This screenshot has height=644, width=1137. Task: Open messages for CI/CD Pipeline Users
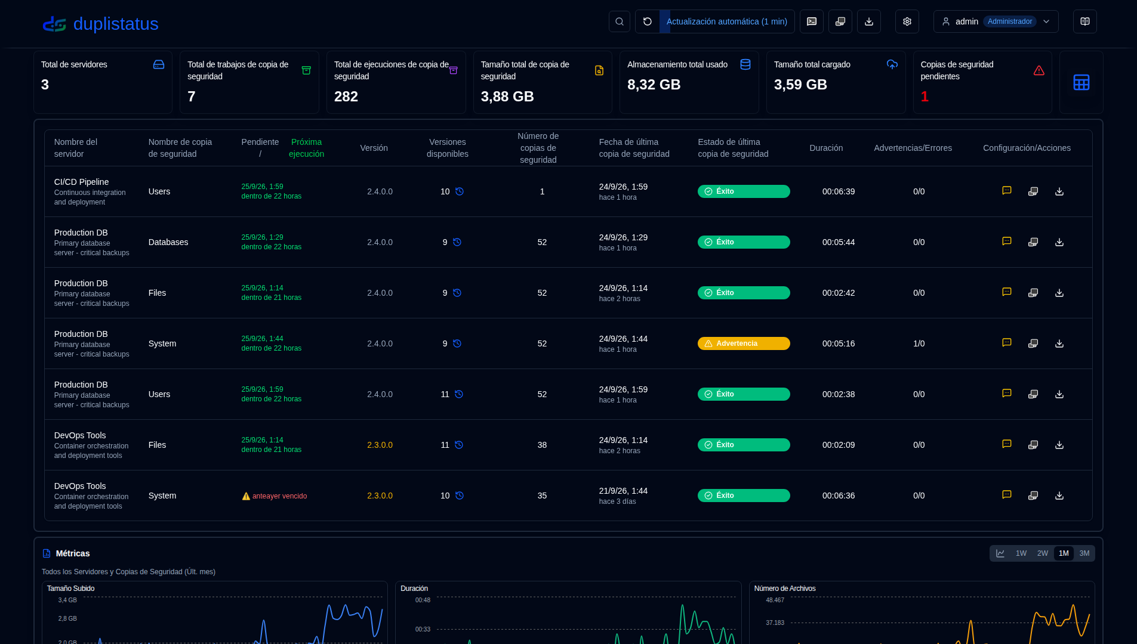click(1007, 191)
